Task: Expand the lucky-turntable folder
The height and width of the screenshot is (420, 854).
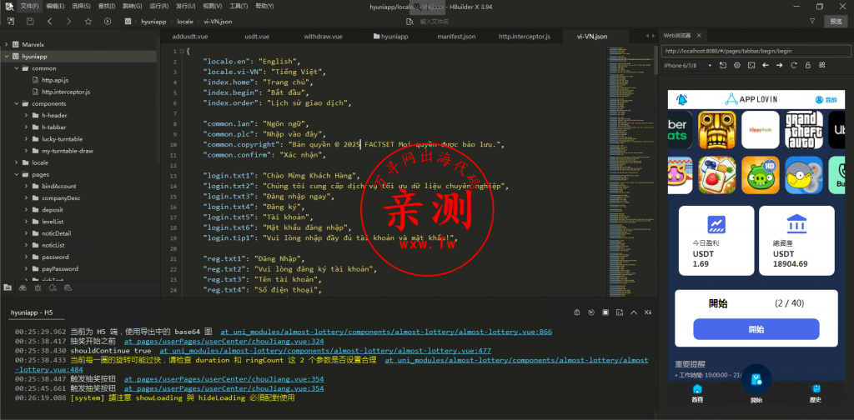Action: click(x=27, y=139)
